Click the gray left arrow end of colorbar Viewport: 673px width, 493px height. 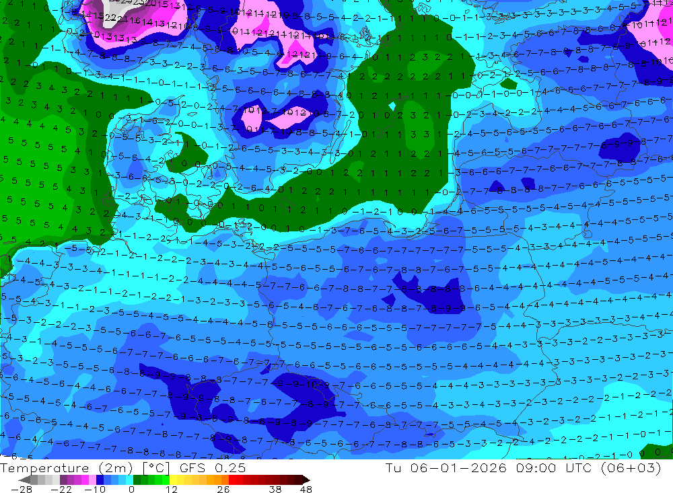tap(24, 480)
